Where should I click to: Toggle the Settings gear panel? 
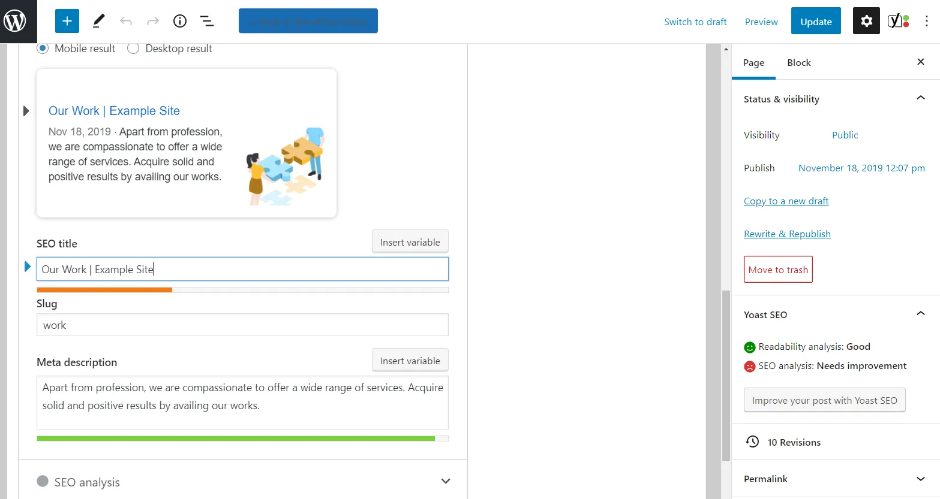866,22
